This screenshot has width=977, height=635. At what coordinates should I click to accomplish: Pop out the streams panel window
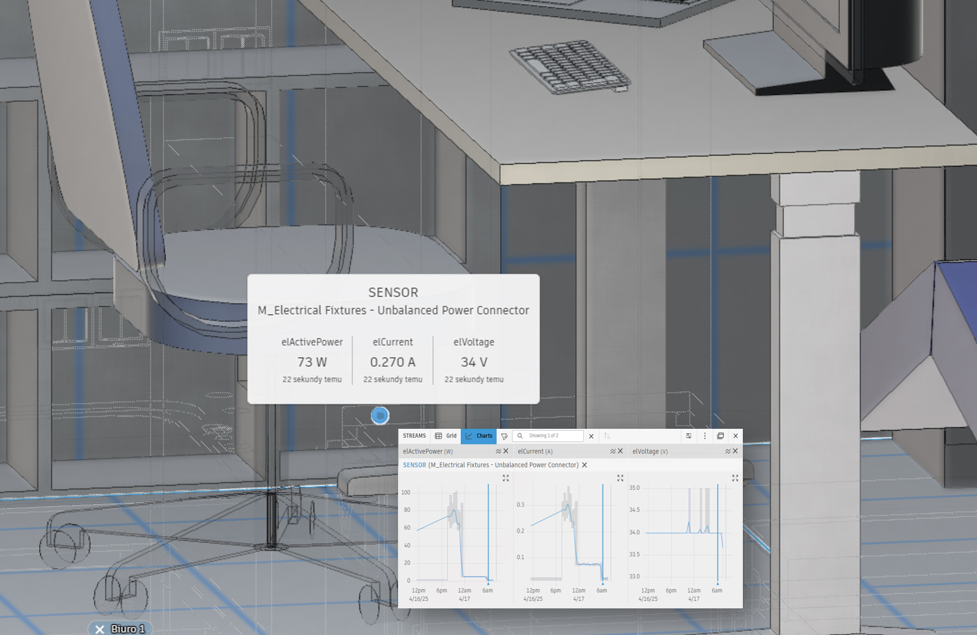click(720, 436)
